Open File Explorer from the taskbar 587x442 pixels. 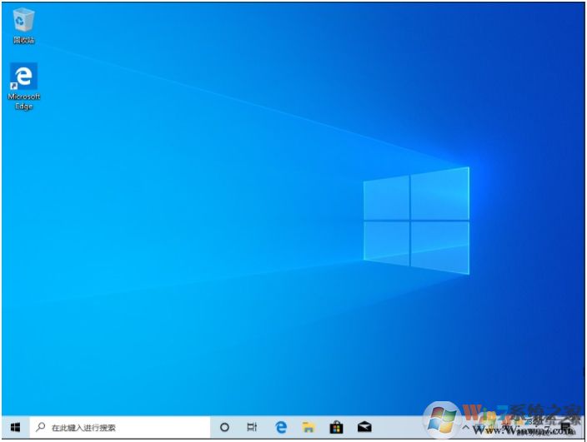(x=309, y=427)
